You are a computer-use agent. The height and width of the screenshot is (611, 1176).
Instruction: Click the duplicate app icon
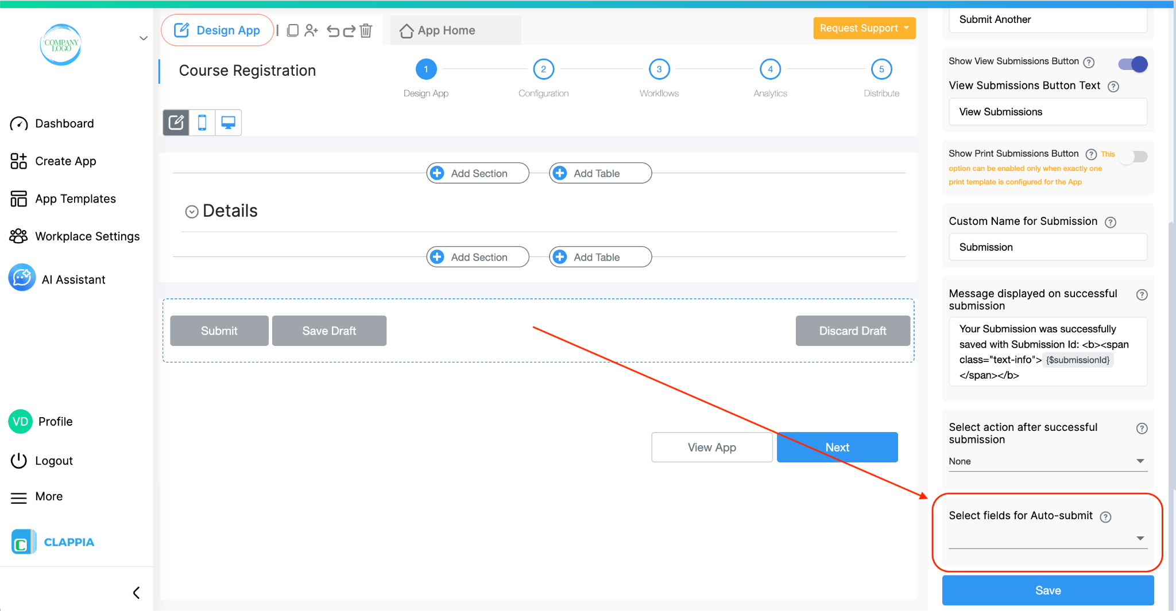click(x=293, y=30)
